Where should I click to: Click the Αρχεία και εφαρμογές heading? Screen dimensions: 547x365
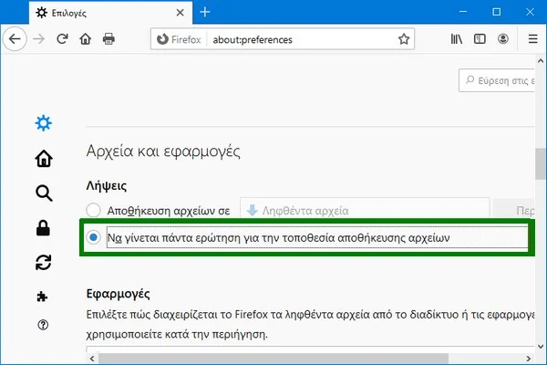pyautogui.click(x=163, y=151)
